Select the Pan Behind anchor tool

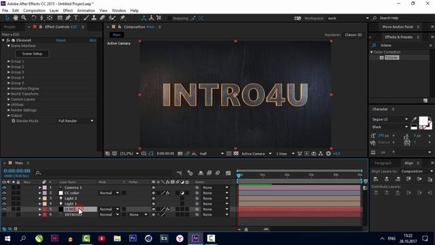(x=50, y=18)
